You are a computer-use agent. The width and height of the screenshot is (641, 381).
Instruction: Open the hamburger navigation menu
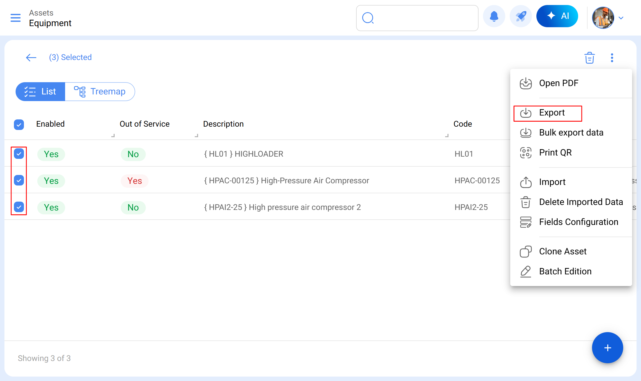pos(16,18)
